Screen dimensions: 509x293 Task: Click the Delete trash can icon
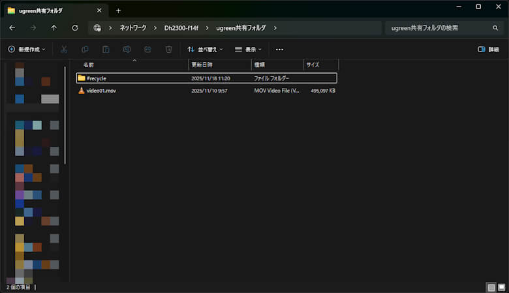tap(168, 50)
